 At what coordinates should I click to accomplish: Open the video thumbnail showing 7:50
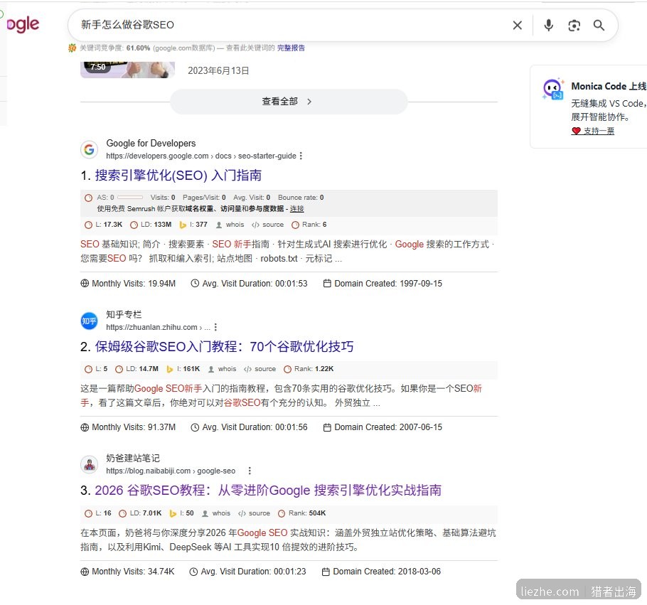click(x=127, y=70)
